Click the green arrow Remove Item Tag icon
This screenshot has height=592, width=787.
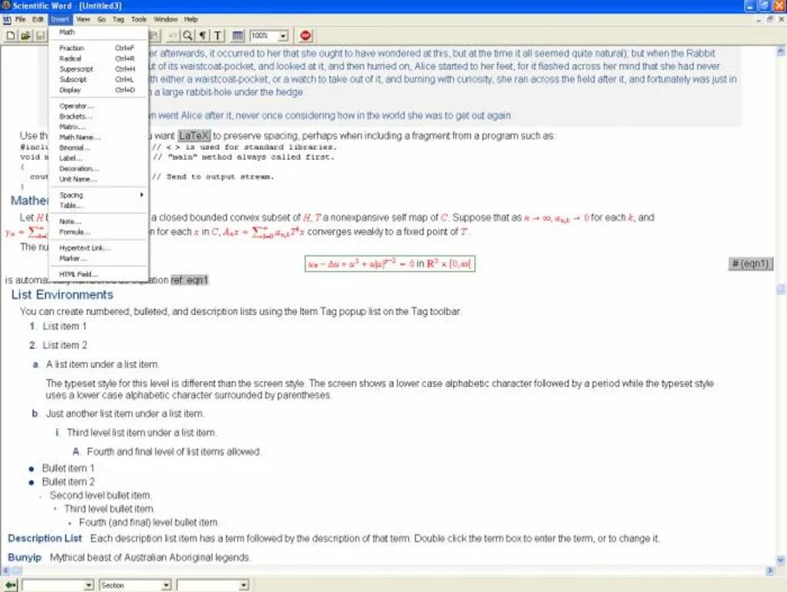tap(10, 585)
